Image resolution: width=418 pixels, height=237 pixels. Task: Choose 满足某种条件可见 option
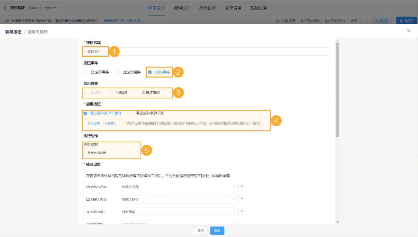[x=132, y=113]
